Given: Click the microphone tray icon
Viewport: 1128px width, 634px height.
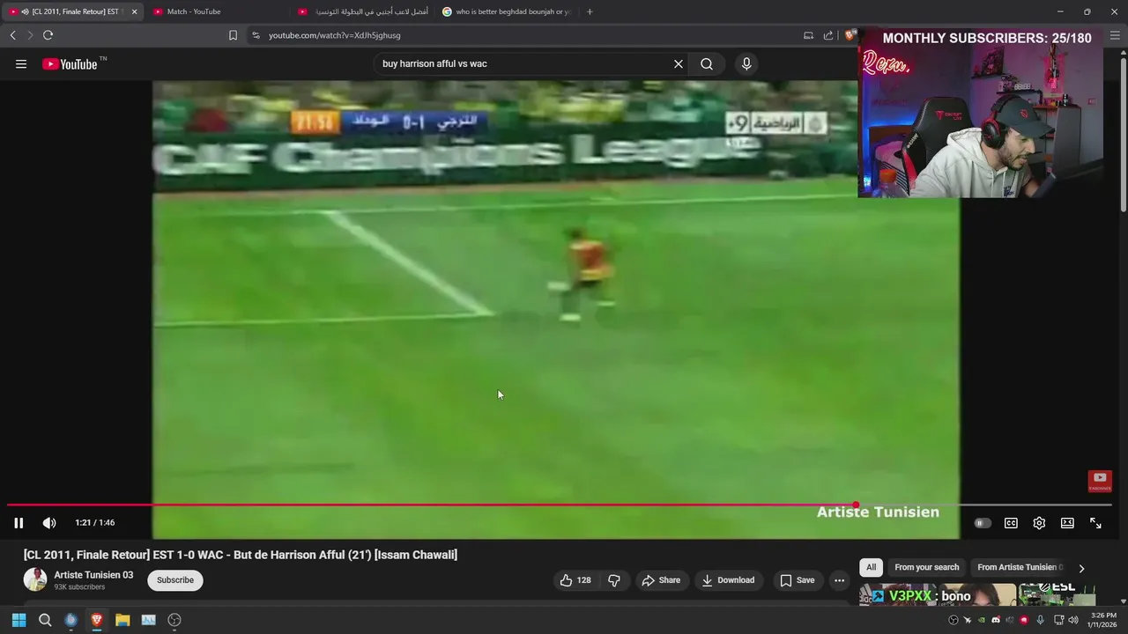Looking at the screenshot, I should click(x=1040, y=620).
